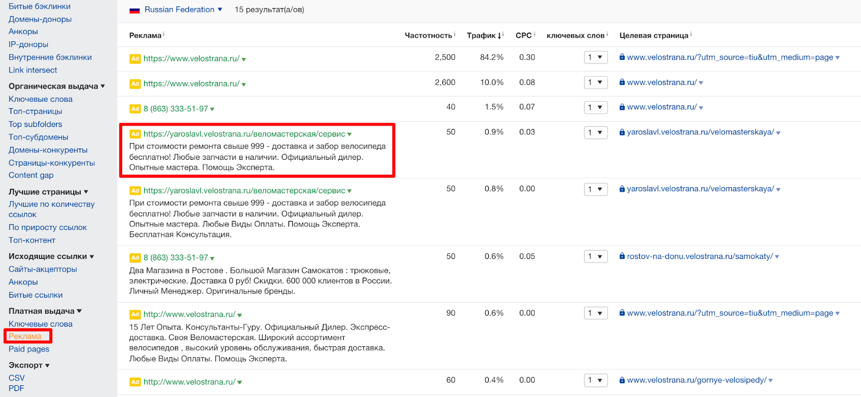Export as CSV from the sidebar

pos(17,378)
